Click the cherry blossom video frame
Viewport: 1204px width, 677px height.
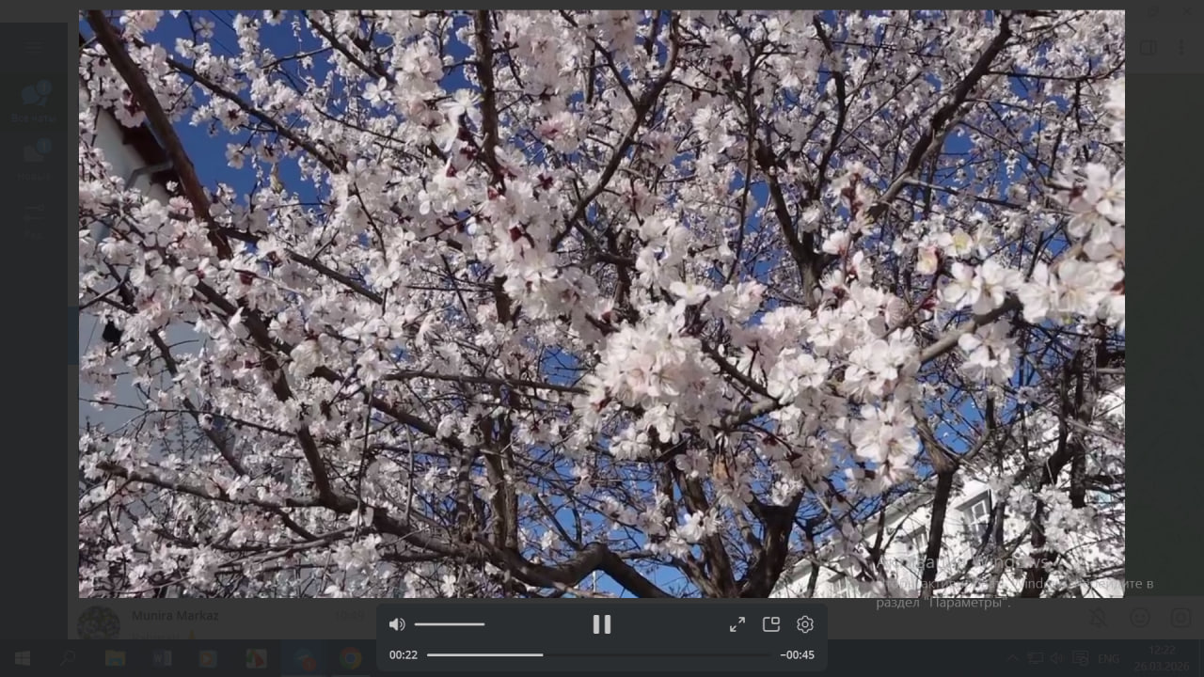click(x=602, y=303)
